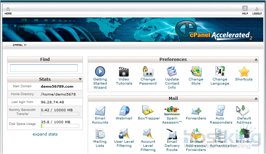This screenshot has width=266, height=154.
Task: Collapse the Stats panel arrow
Action: pos(80,79)
